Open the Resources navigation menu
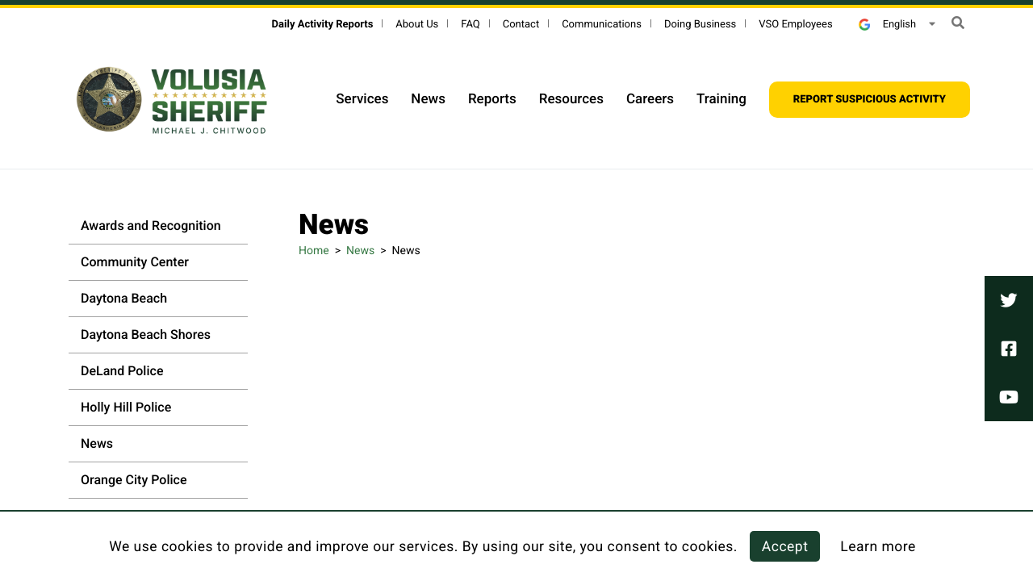 (571, 98)
